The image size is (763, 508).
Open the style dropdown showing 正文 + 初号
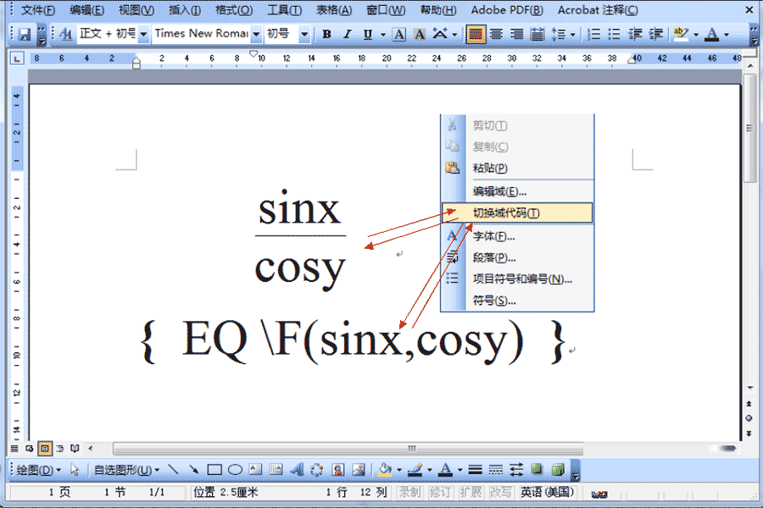point(143,34)
